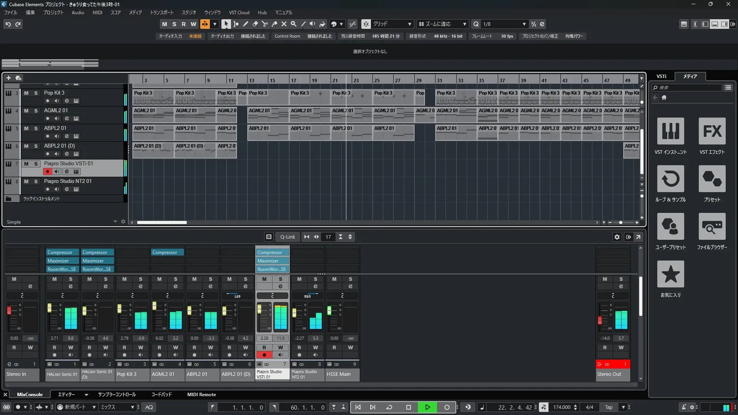Disable record on Piapro Studio VSTi 01 track
Viewport: 738px width, 415px height.
pos(47,171)
